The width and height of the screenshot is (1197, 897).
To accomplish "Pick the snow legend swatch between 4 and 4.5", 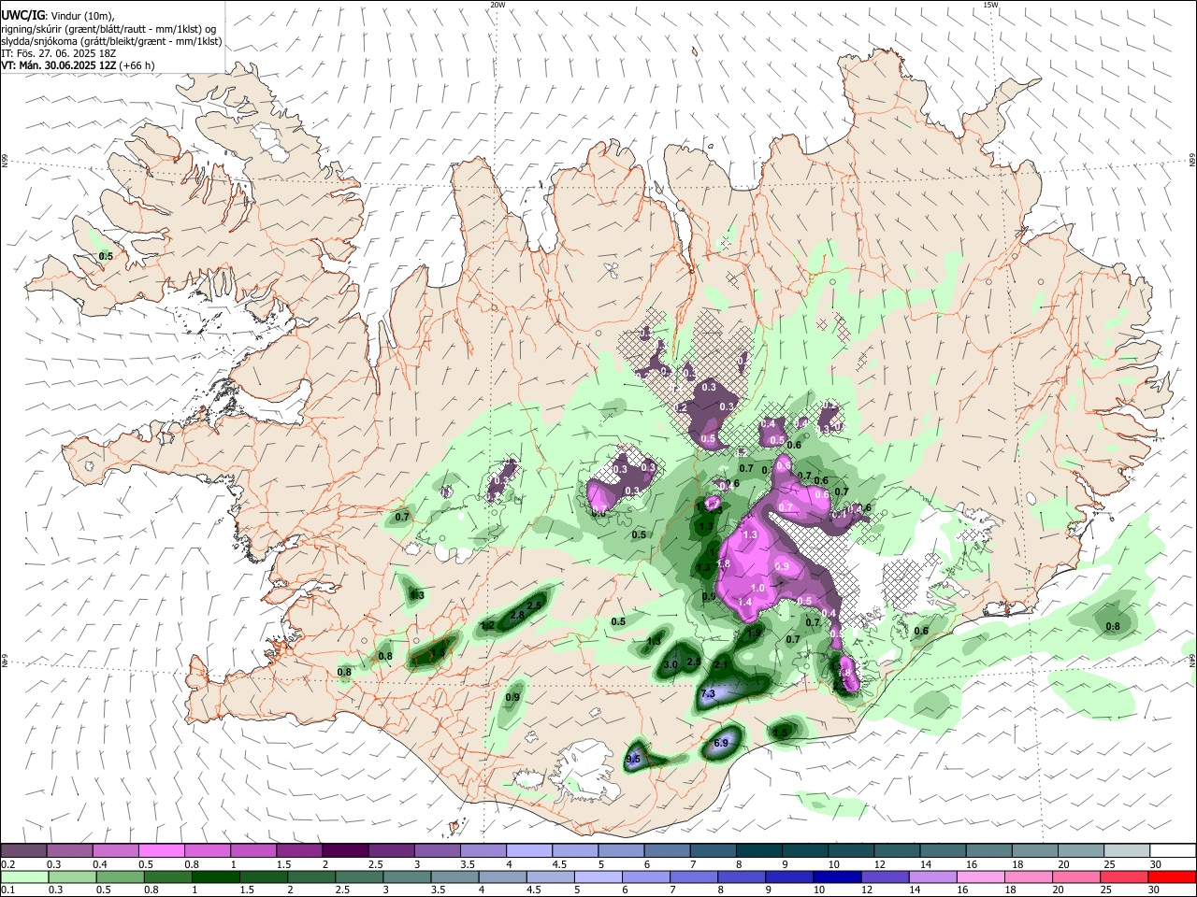I will pyautogui.click(x=529, y=850).
